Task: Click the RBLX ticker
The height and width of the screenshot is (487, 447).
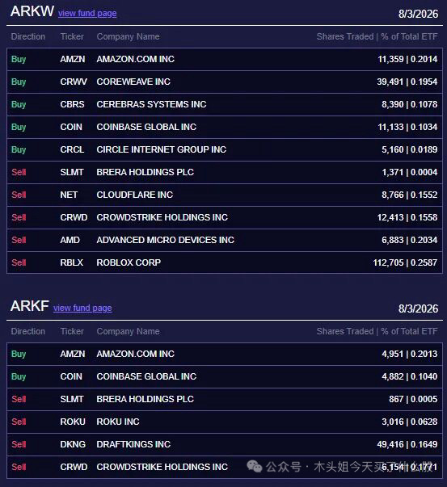Action: coord(72,262)
